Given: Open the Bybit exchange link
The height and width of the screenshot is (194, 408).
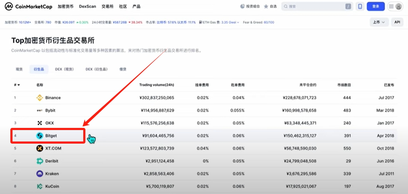Looking at the screenshot, I should 50,110.
